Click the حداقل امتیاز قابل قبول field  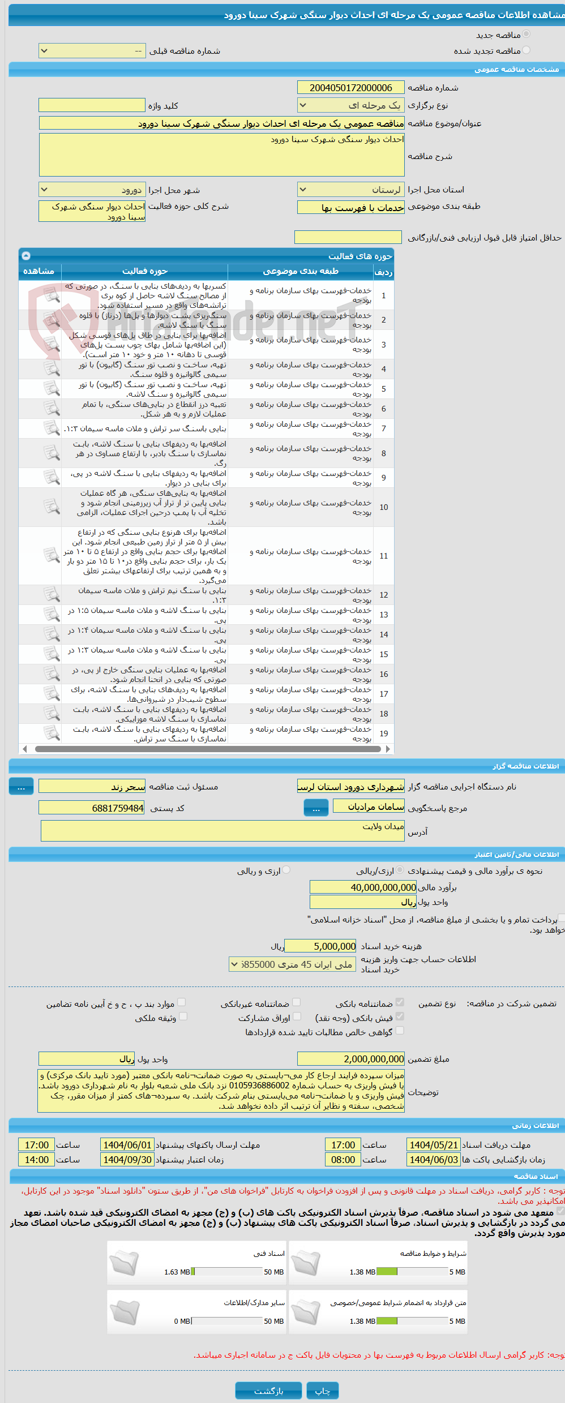click(348, 237)
